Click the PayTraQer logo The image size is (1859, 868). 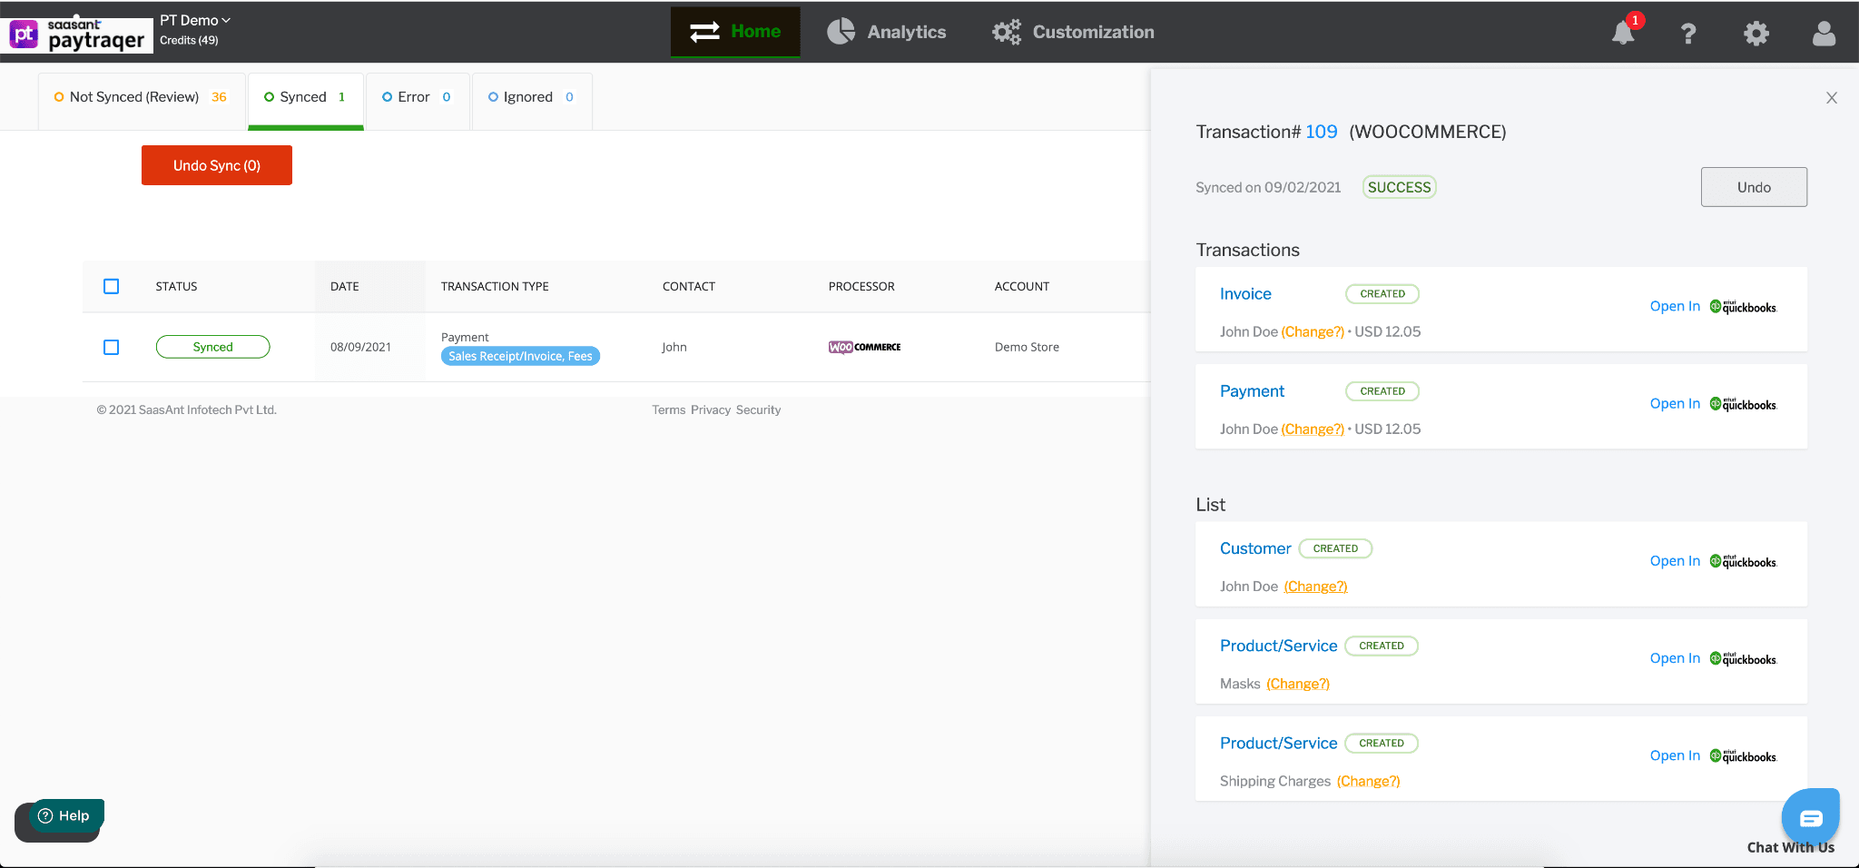79,34
